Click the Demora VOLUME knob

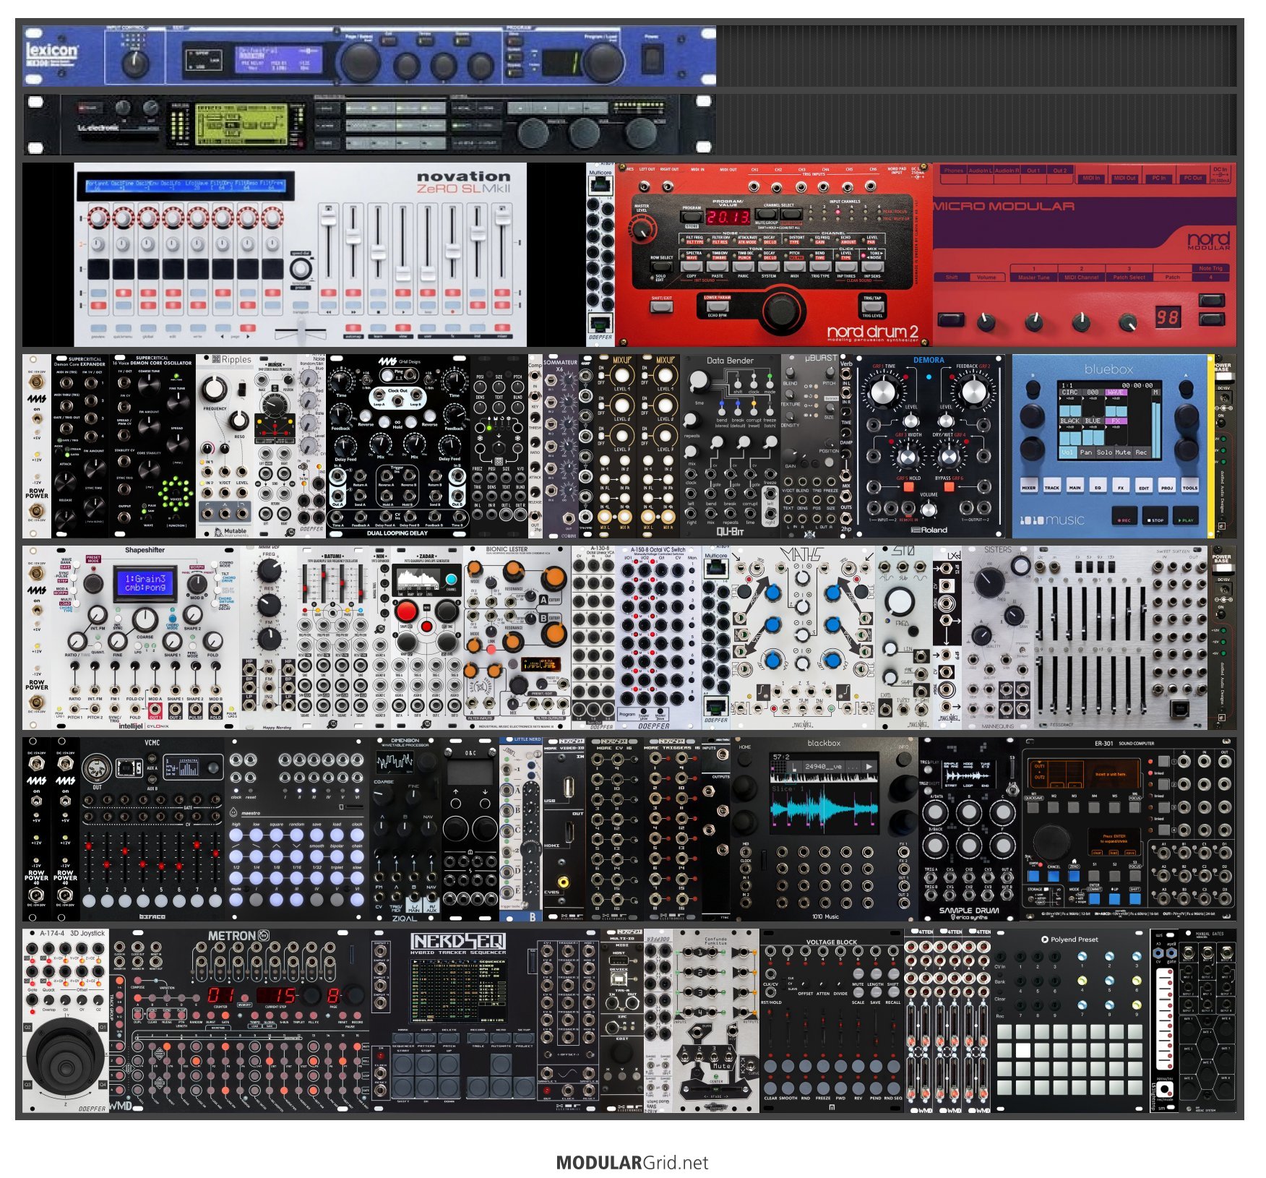pyautogui.click(x=929, y=509)
